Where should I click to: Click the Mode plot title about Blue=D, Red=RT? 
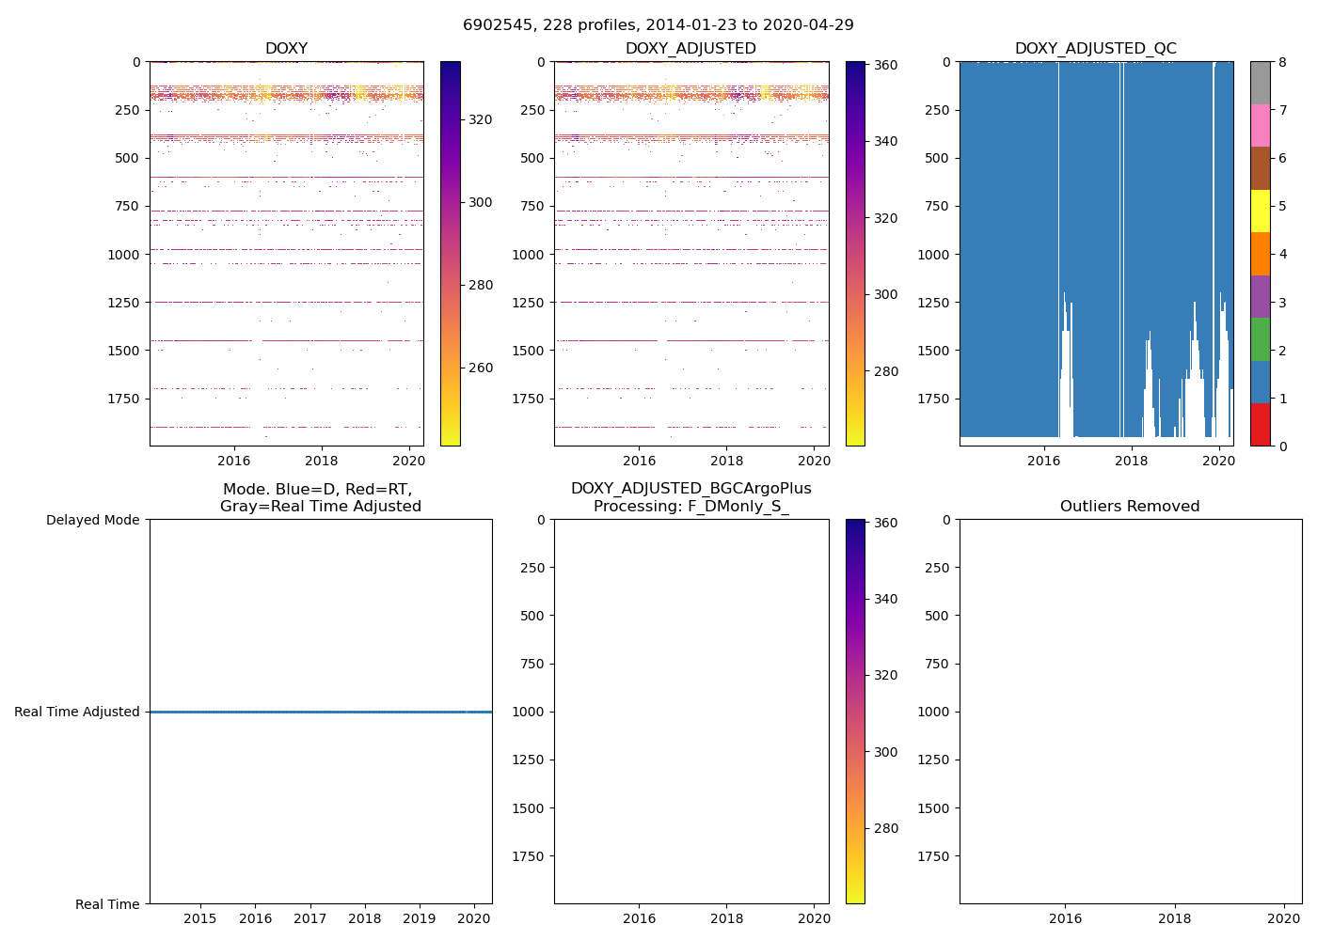pyautogui.click(x=320, y=497)
